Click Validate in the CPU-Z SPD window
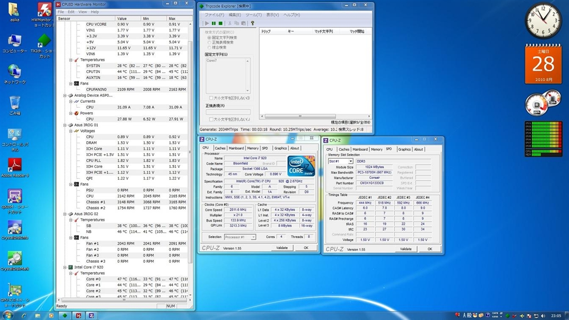 (406, 249)
